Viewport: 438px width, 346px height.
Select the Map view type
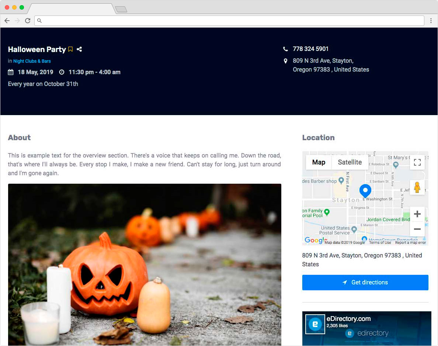pyautogui.click(x=319, y=162)
